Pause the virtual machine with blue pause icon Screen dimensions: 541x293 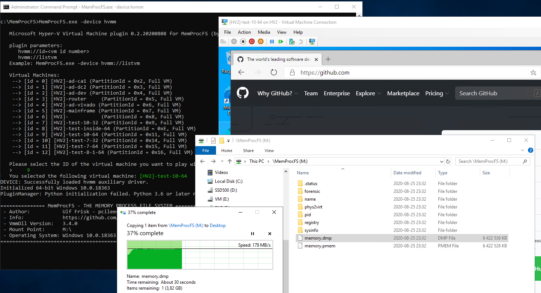point(272,42)
